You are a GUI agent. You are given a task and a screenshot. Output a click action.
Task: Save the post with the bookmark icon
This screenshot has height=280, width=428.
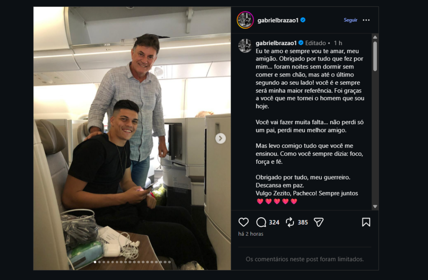coord(366,222)
